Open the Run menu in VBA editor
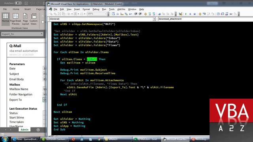Image resolution: width=253 pixels, height=142 pixels. (104, 9)
